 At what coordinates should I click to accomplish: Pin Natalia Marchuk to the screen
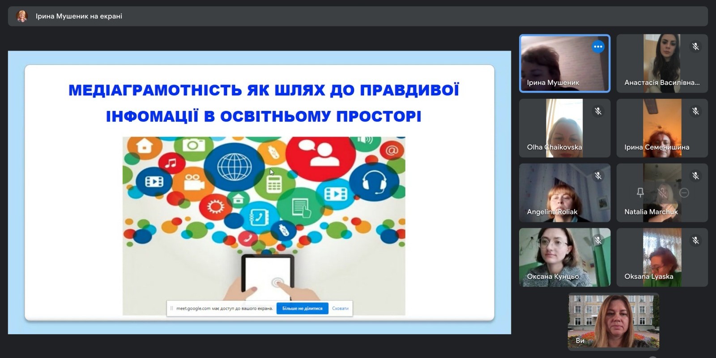click(x=640, y=192)
